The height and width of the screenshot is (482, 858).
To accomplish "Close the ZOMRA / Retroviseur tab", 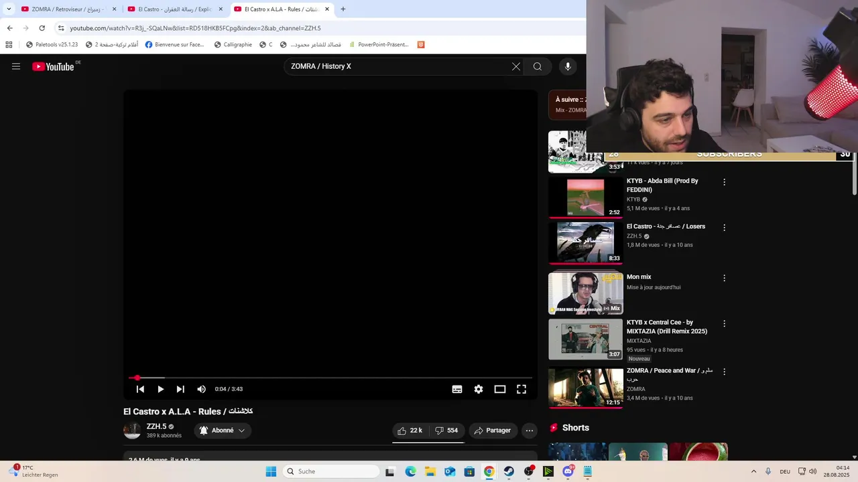I will pyautogui.click(x=114, y=9).
